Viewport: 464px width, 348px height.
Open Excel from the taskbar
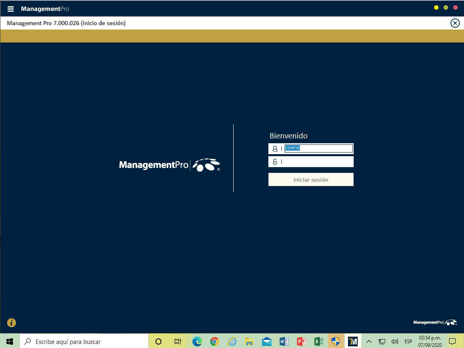point(319,342)
